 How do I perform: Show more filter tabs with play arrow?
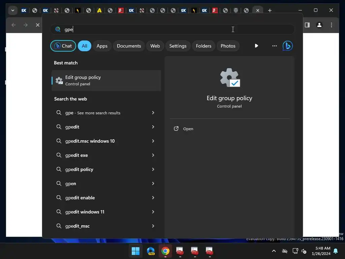tap(256, 46)
